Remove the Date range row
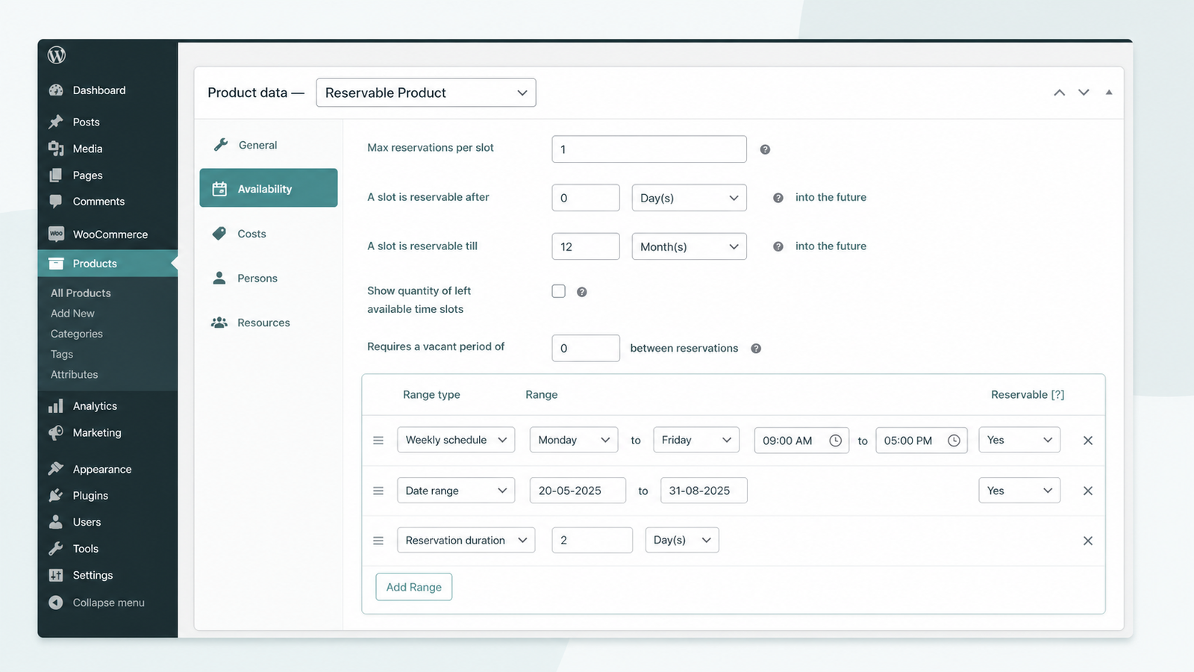This screenshot has width=1194, height=672. click(1088, 491)
